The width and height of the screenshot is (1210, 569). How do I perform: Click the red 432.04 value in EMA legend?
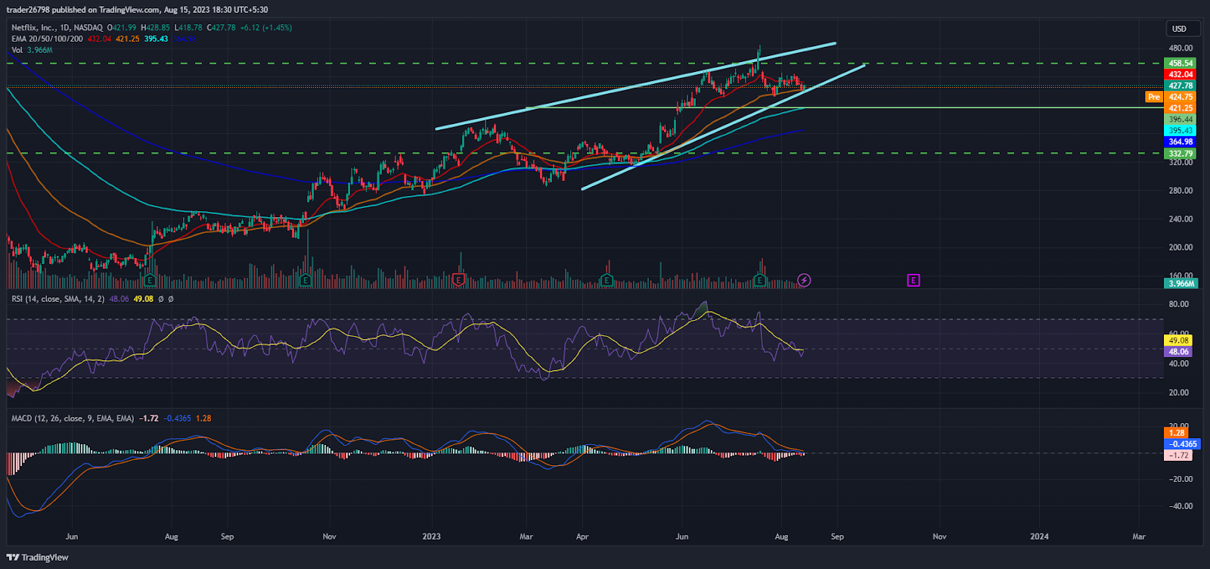[x=99, y=39]
